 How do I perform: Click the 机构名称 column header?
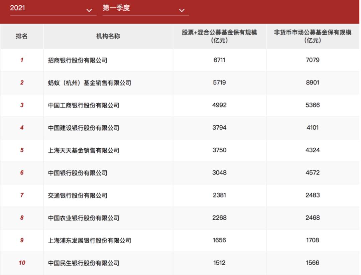(108, 36)
